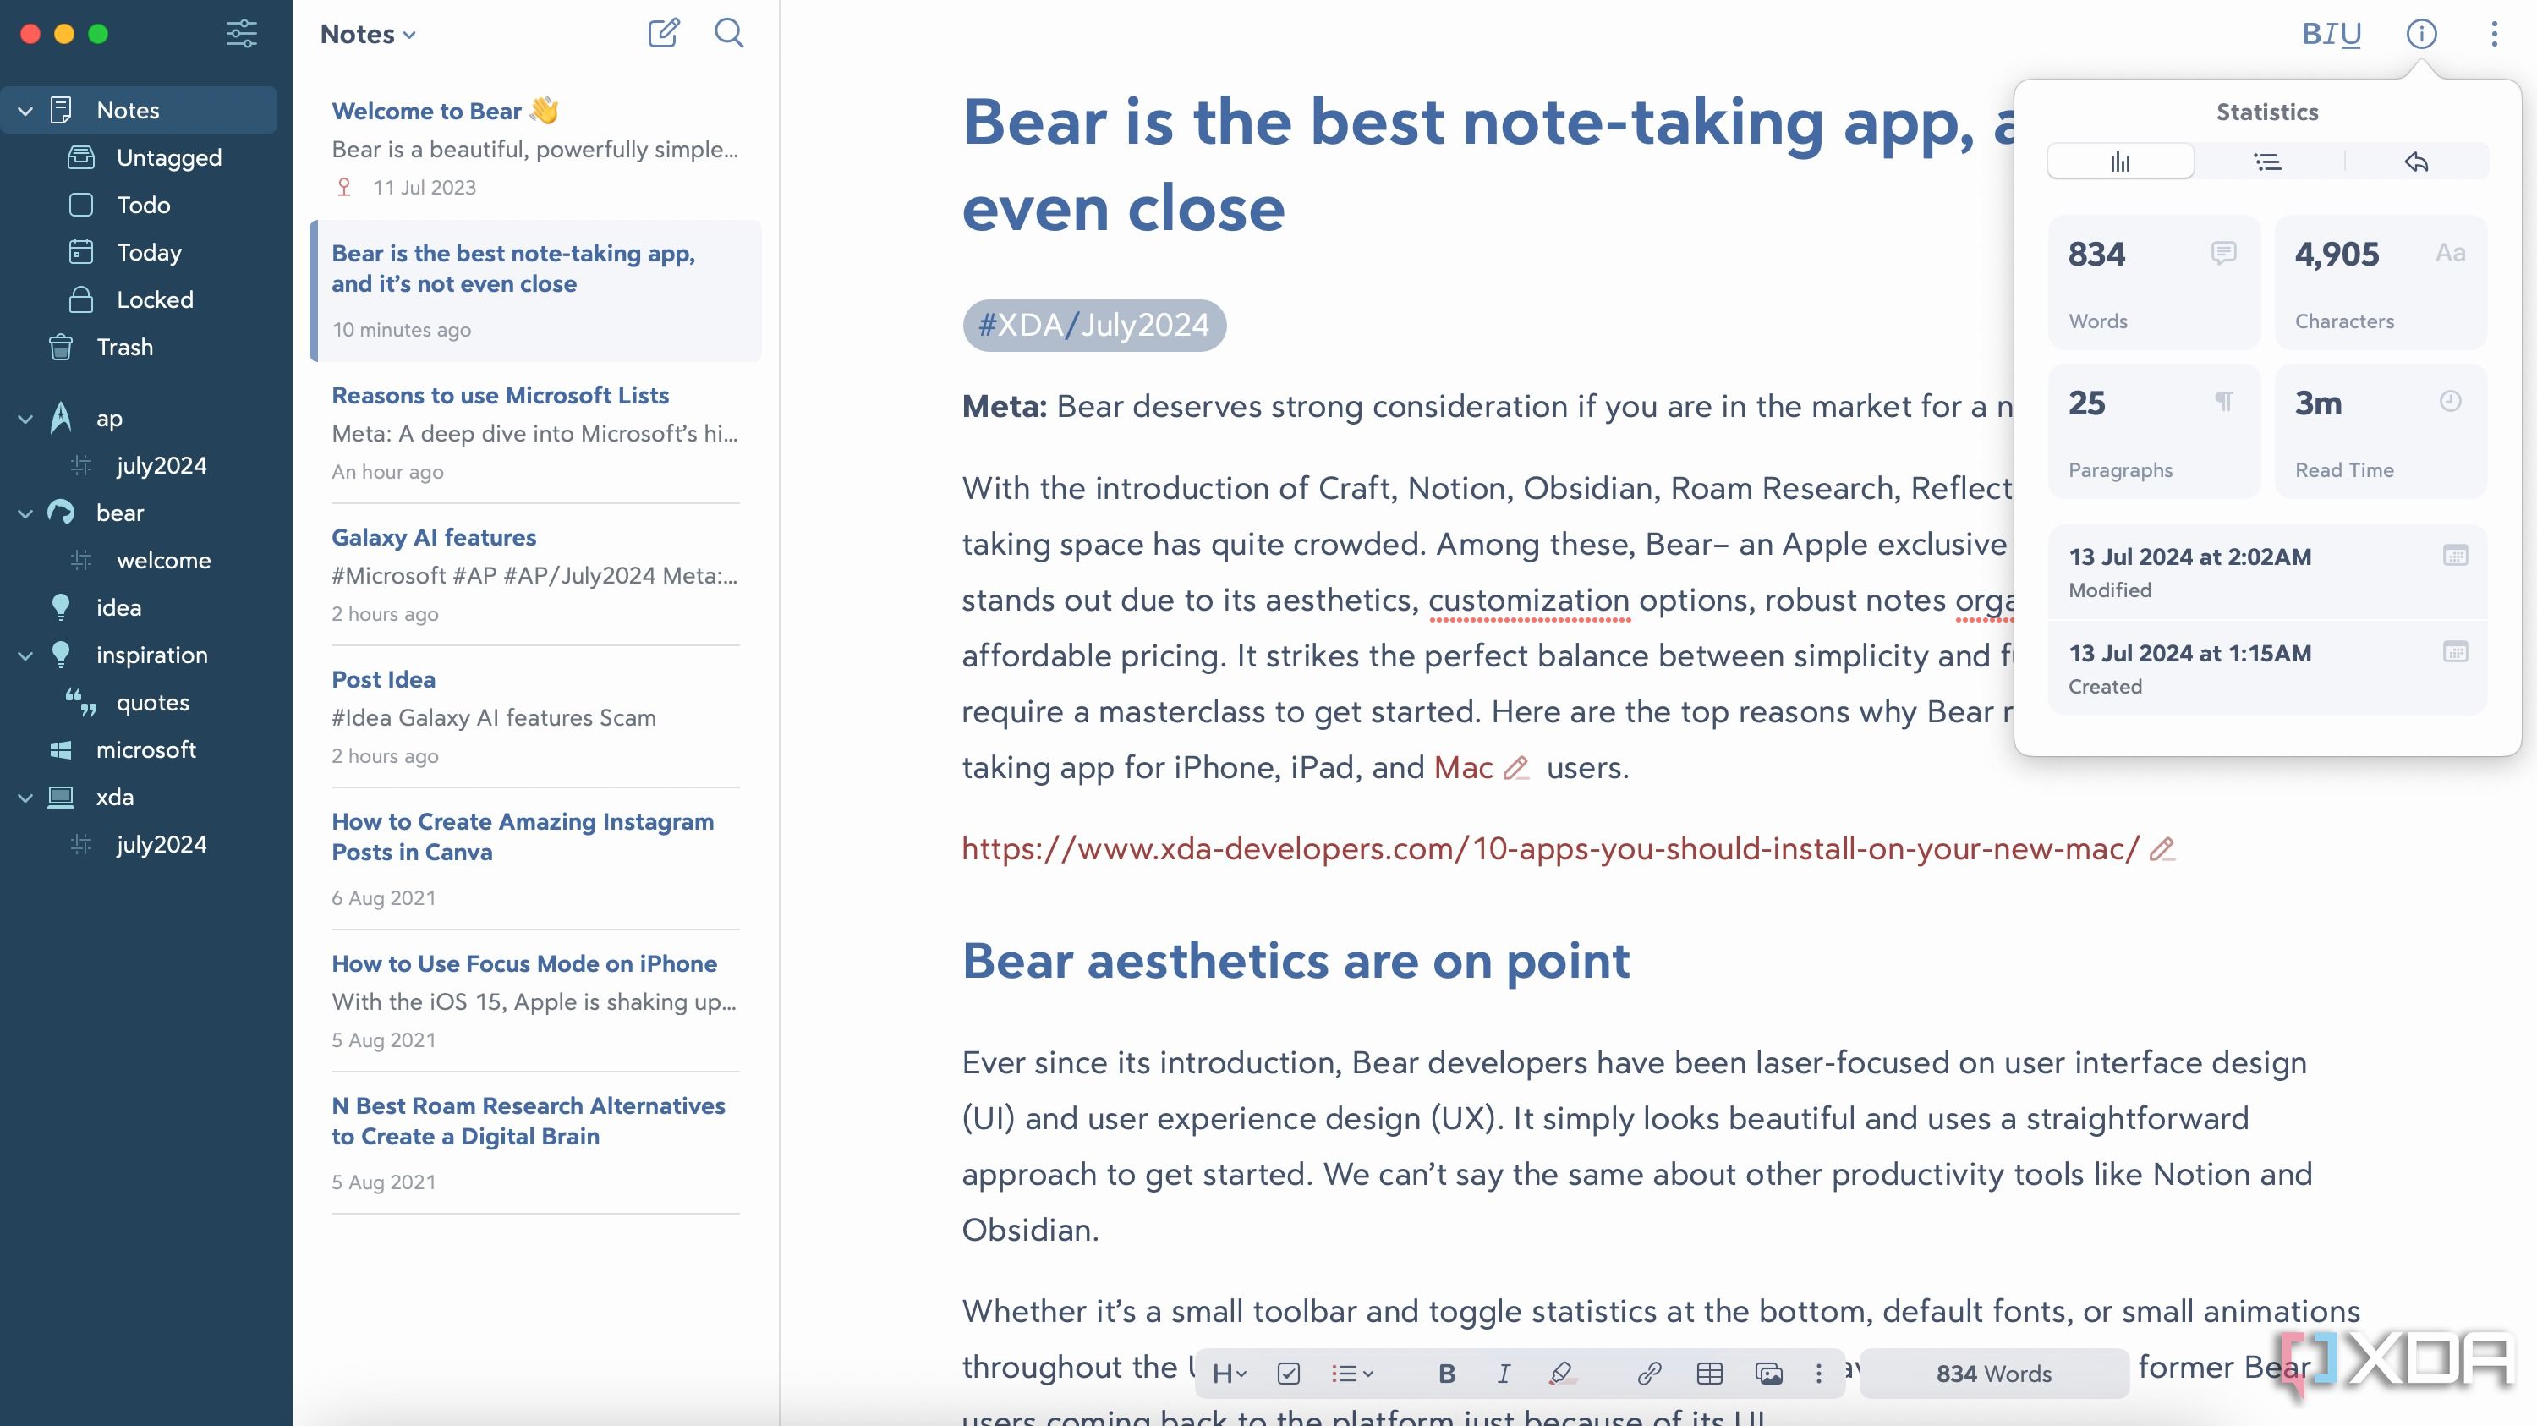Apply italic from bottom toolbar
Screen dimensions: 2537x1426
1503,1374
